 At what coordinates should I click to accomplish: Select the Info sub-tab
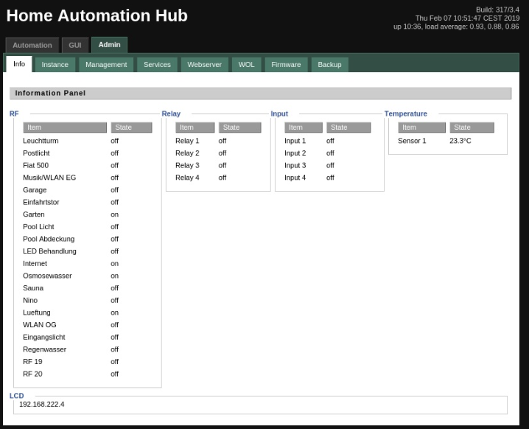point(19,64)
